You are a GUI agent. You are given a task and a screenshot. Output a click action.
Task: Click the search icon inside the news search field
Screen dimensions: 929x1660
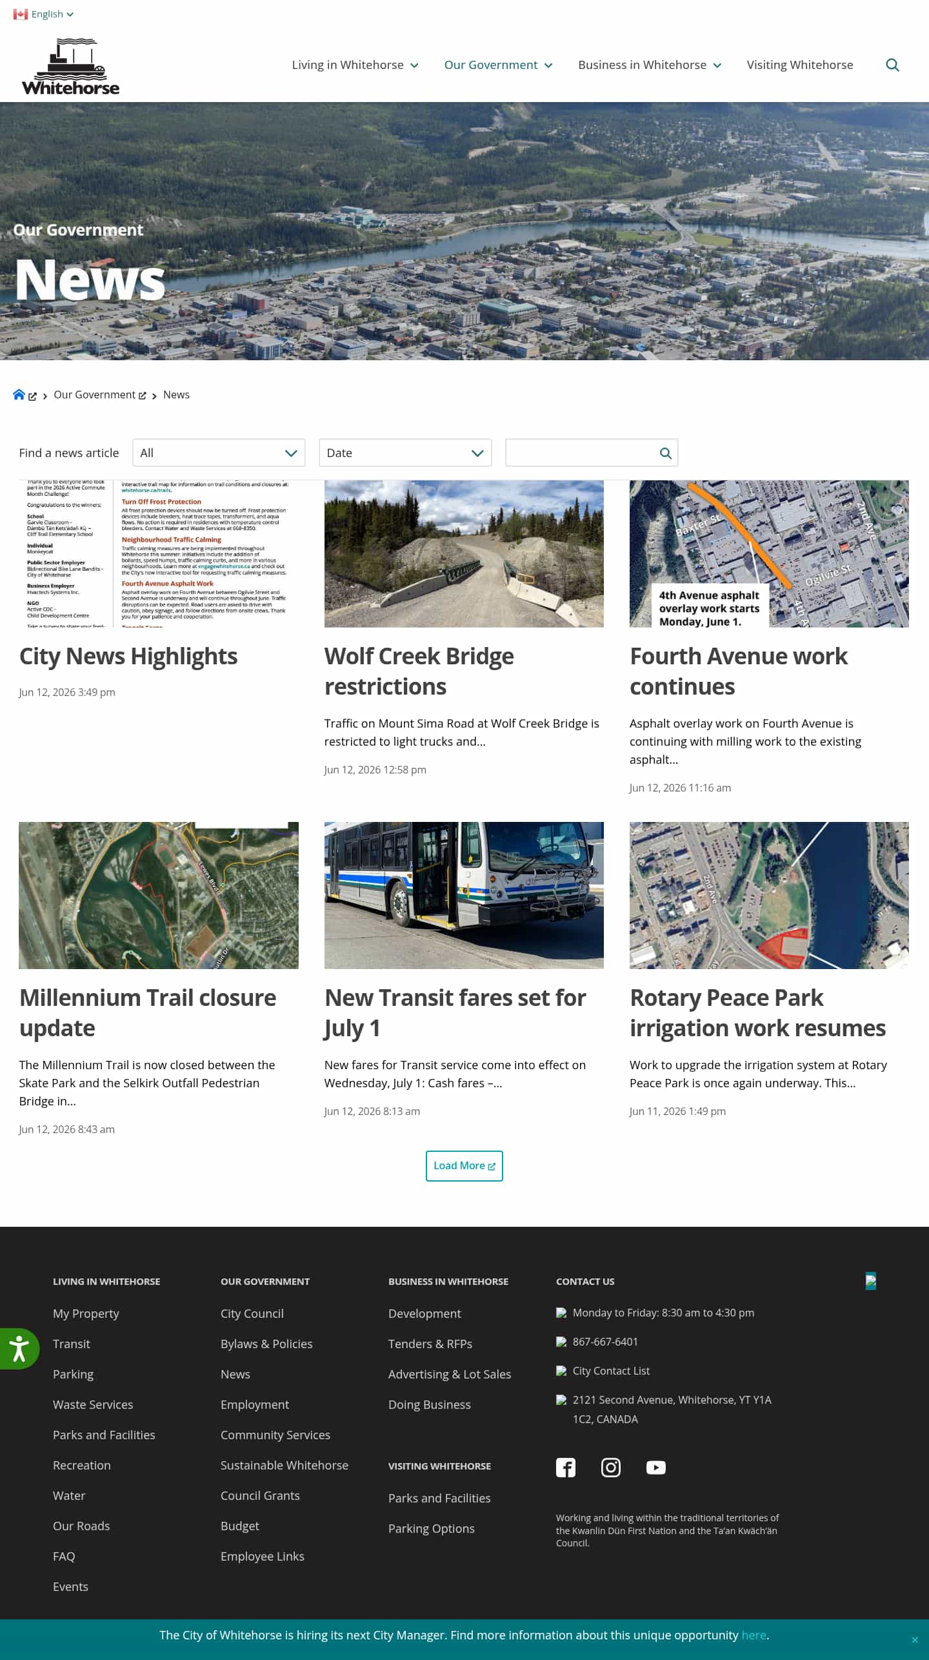[666, 453]
